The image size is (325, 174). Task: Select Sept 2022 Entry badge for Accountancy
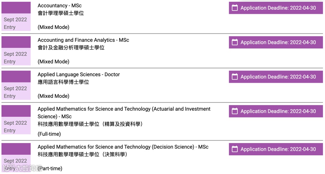(x=16, y=23)
